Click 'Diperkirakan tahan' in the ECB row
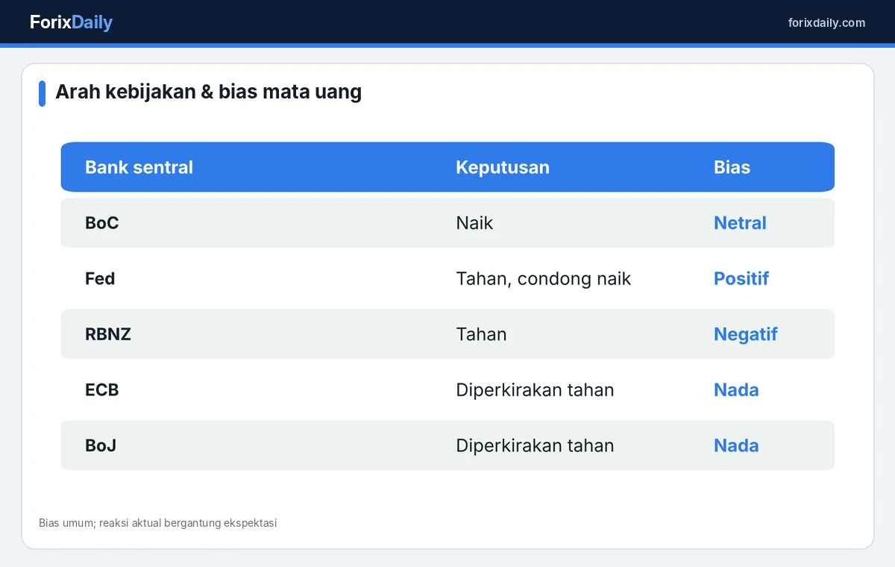This screenshot has height=567, width=895. (x=535, y=389)
